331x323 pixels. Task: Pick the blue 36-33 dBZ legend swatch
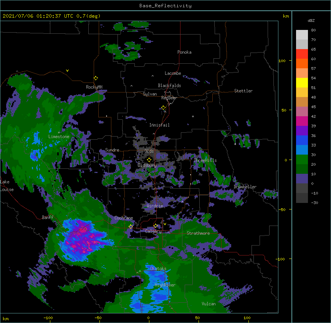point(302,140)
